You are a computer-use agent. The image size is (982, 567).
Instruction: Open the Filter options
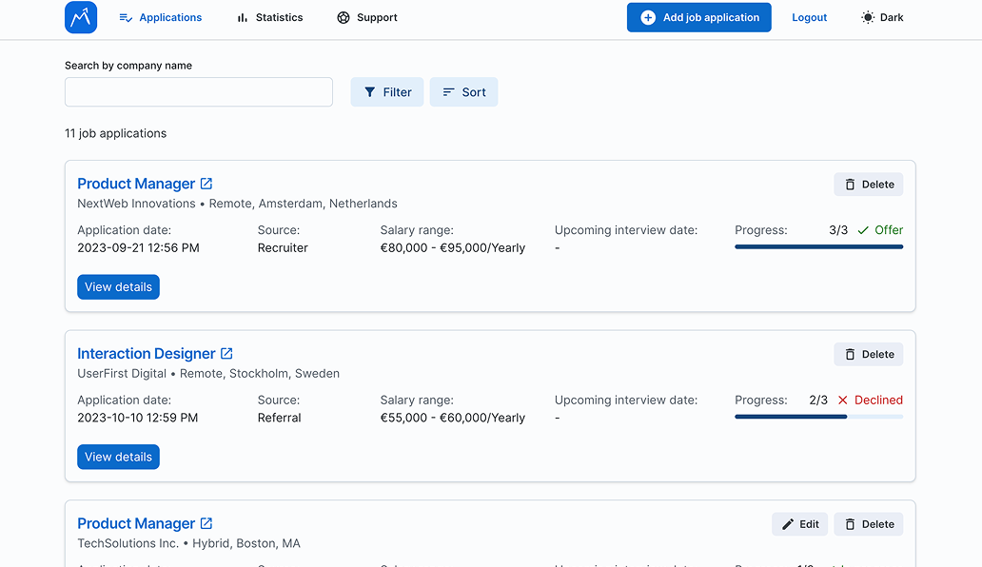click(x=387, y=92)
